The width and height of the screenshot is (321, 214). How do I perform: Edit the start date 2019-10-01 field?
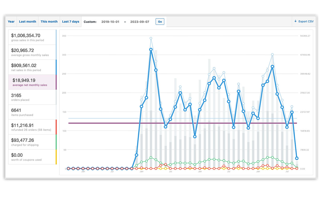110,22
